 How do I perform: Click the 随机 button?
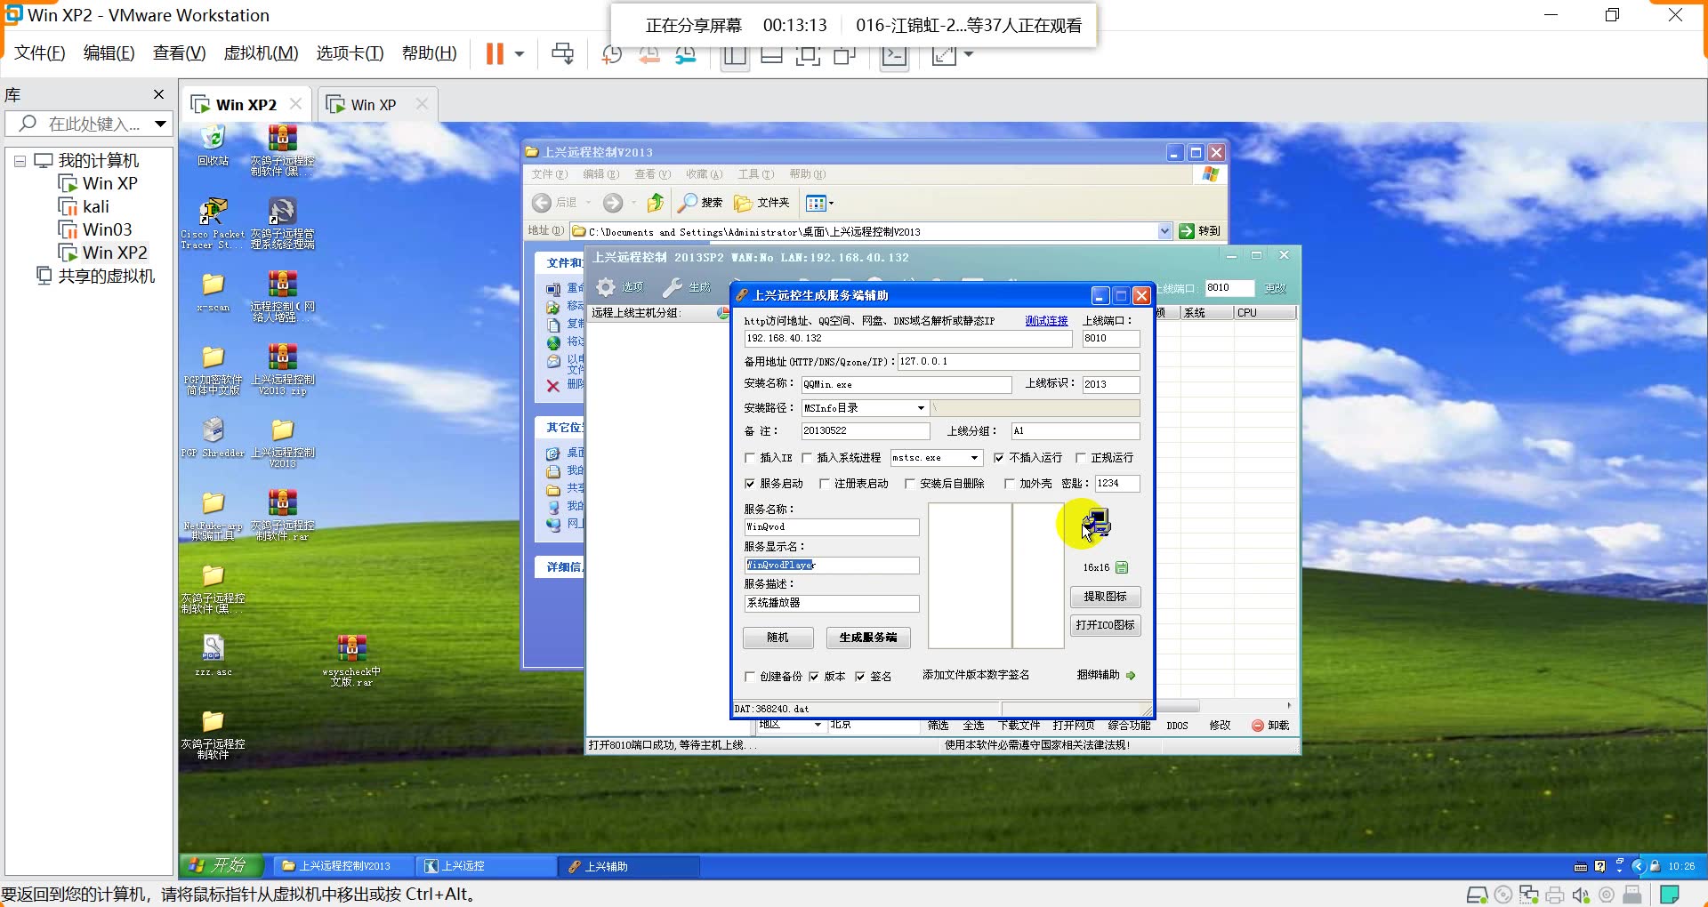777,638
